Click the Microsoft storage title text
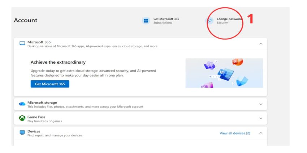 point(42,103)
